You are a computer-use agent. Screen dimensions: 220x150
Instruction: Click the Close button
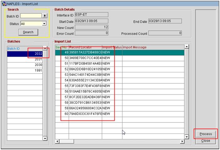pyautogui.click(x=205, y=141)
